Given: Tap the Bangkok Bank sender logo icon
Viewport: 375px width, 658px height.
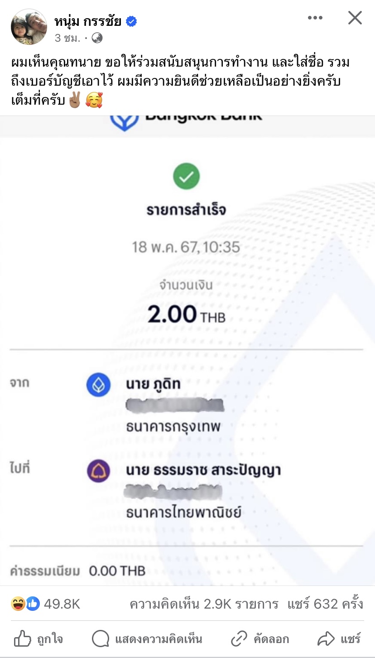Looking at the screenshot, I should coord(98,385).
